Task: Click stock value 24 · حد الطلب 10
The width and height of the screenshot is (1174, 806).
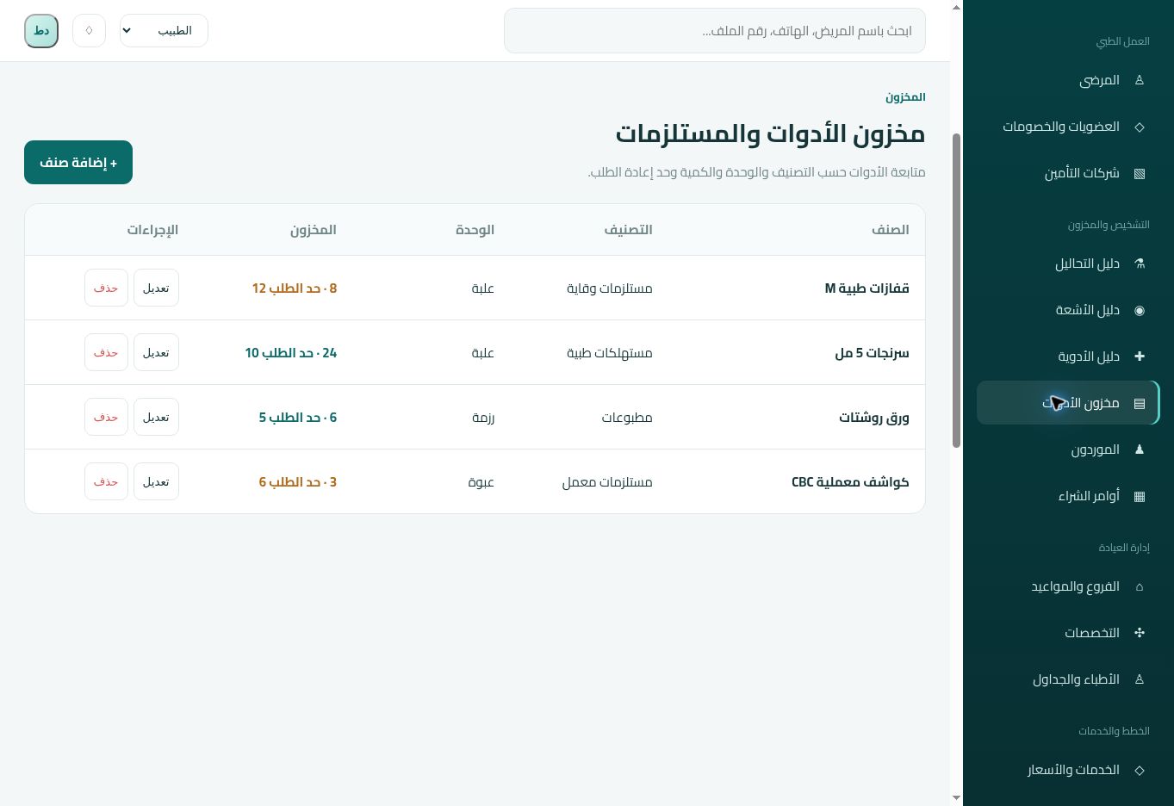Action: [x=291, y=353]
